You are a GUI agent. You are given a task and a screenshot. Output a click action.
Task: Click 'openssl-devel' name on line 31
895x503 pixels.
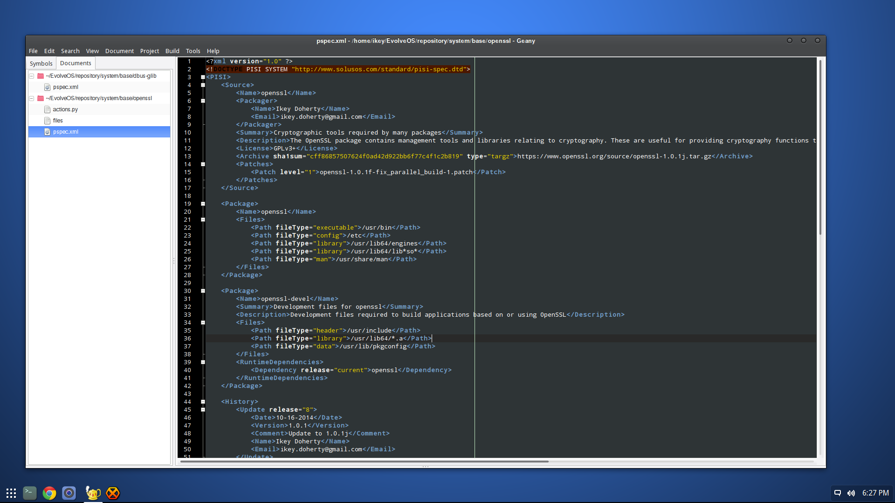coord(285,299)
